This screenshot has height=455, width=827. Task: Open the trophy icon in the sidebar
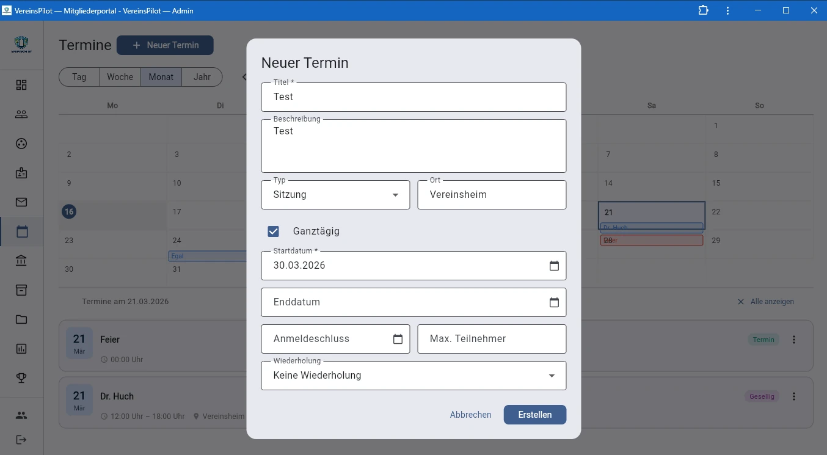click(x=21, y=378)
